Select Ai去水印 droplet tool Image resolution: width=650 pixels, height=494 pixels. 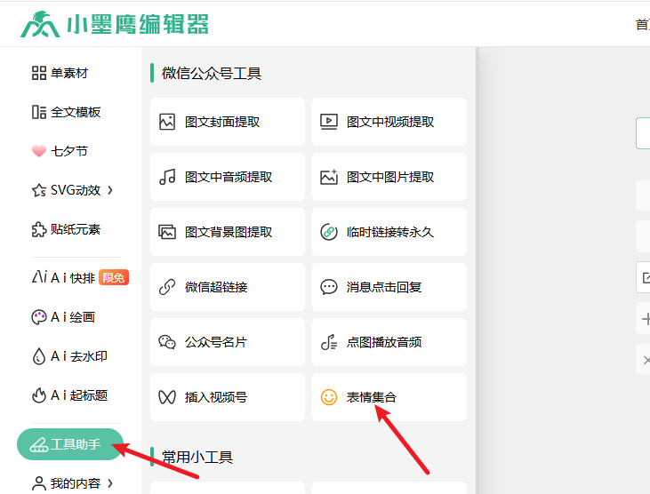[69, 356]
